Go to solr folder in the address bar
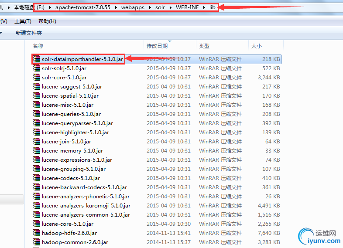The height and width of the screenshot is (248, 343). 160,7
